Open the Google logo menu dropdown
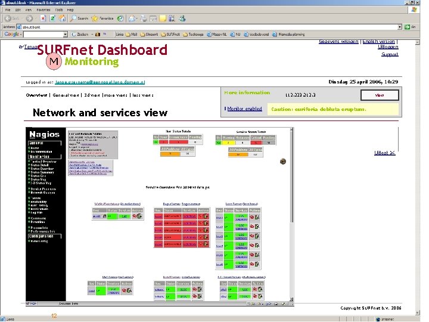This screenshot has height=322, width=429. point(20,35)
